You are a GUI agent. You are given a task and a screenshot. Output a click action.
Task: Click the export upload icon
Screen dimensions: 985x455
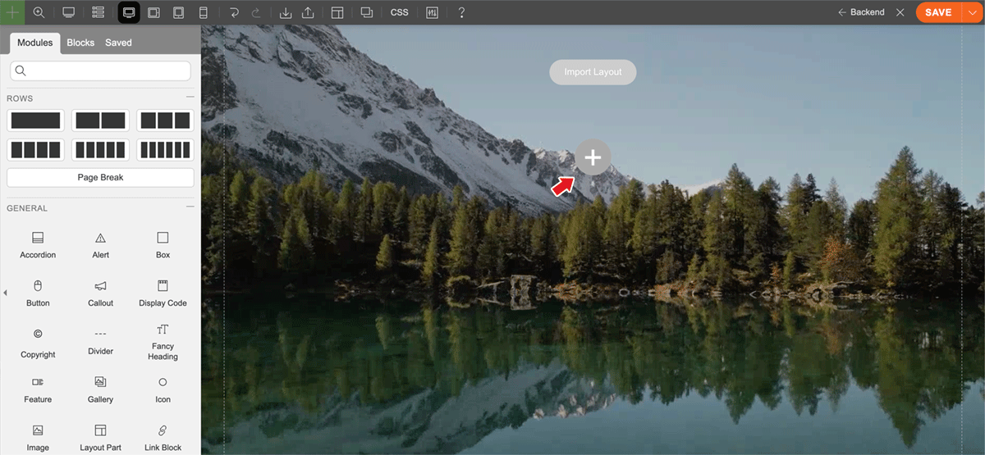click(308, 12)
